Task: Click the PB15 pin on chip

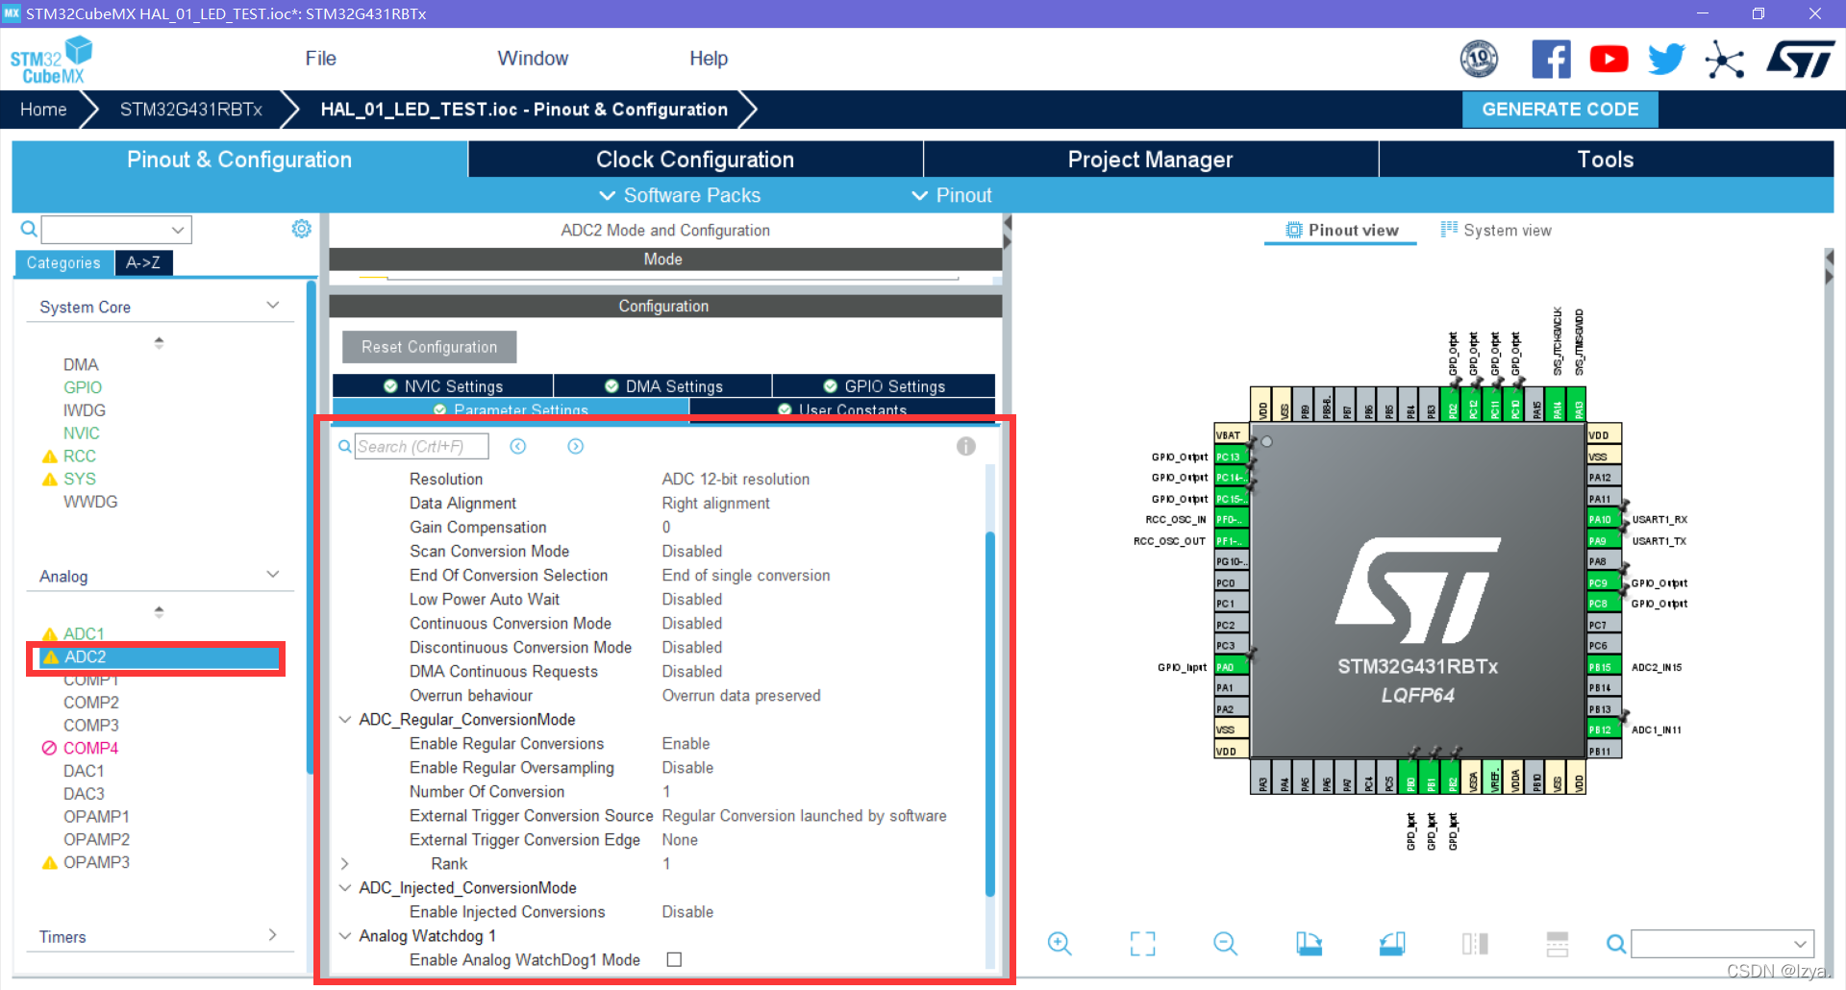Action: (x=1603, y=667)
